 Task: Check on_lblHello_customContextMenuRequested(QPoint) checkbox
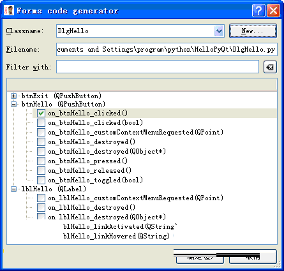click(41, 198)
